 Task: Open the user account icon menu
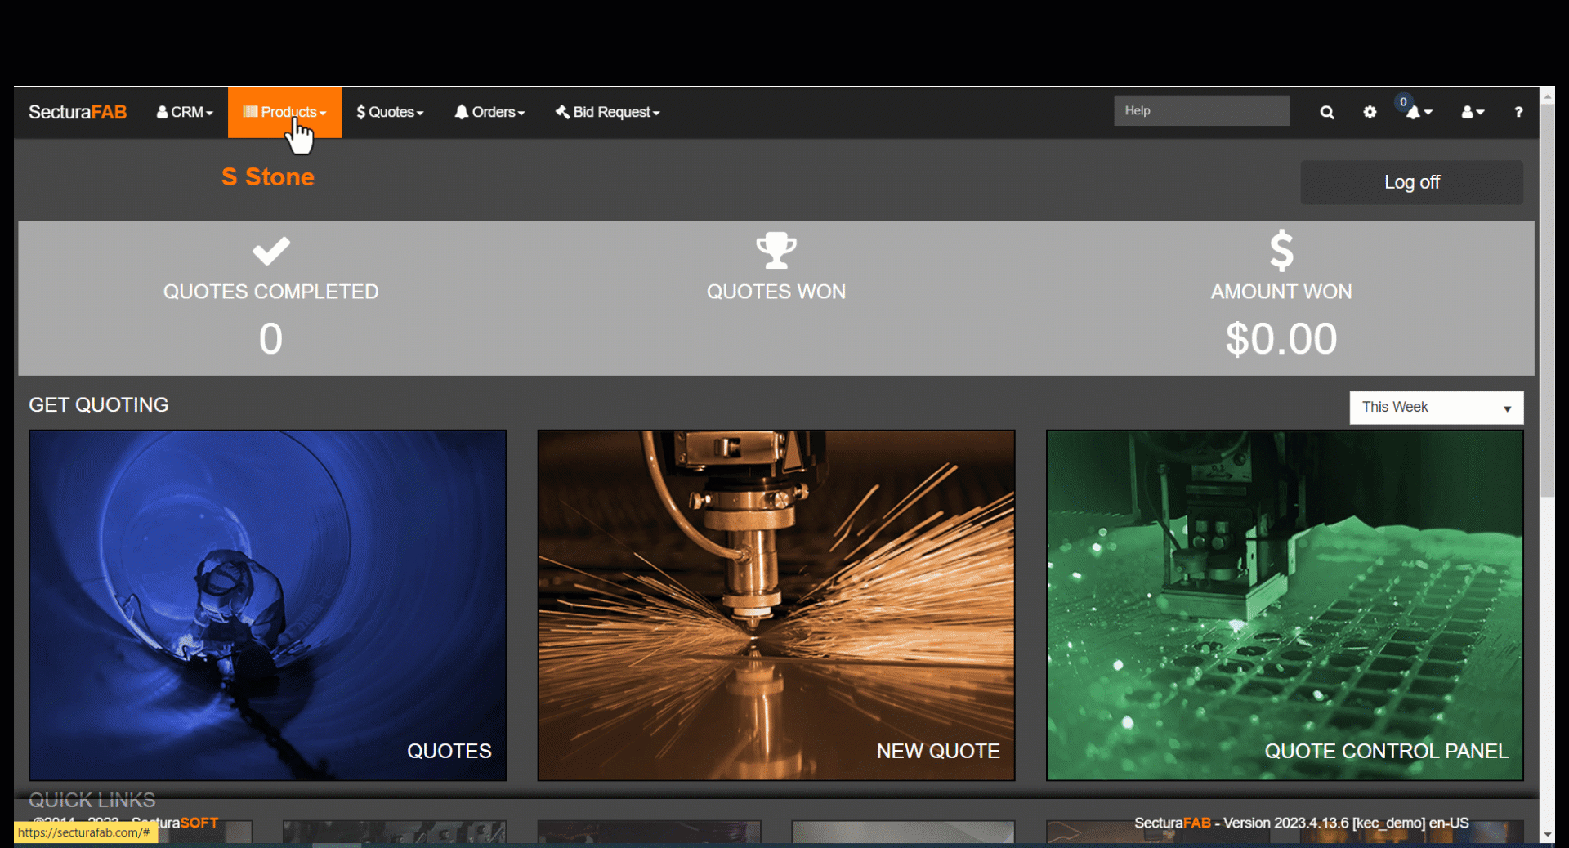tap(1472, 112)
